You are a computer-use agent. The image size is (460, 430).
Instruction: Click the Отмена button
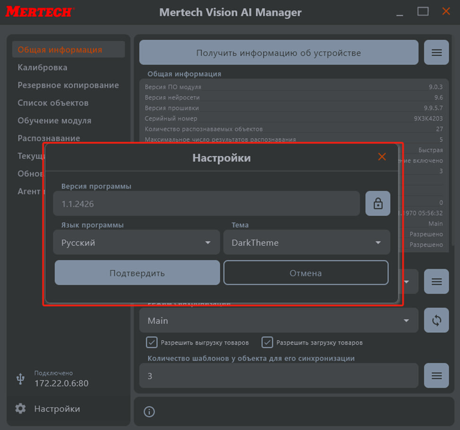306,273
